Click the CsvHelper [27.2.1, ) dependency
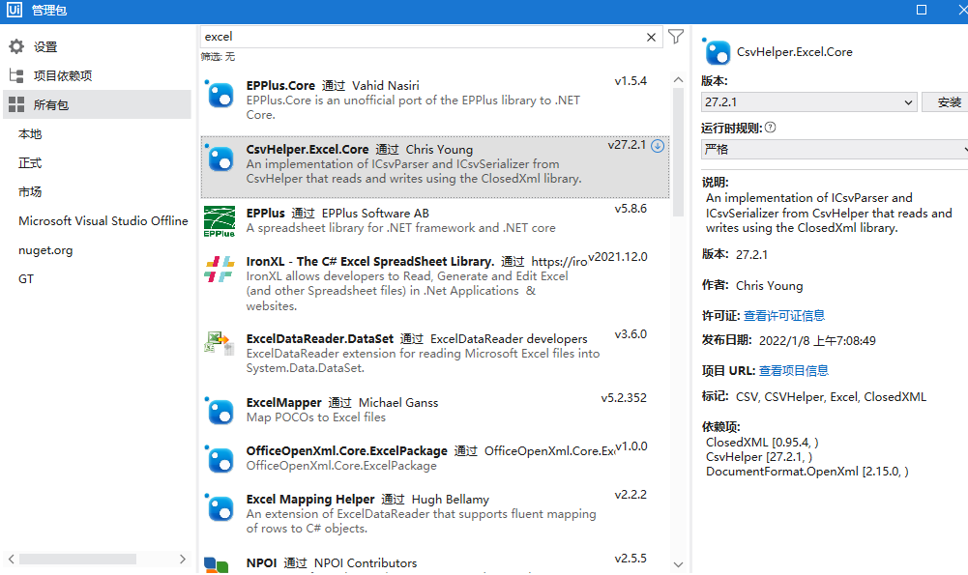 (x=759, y=457)
